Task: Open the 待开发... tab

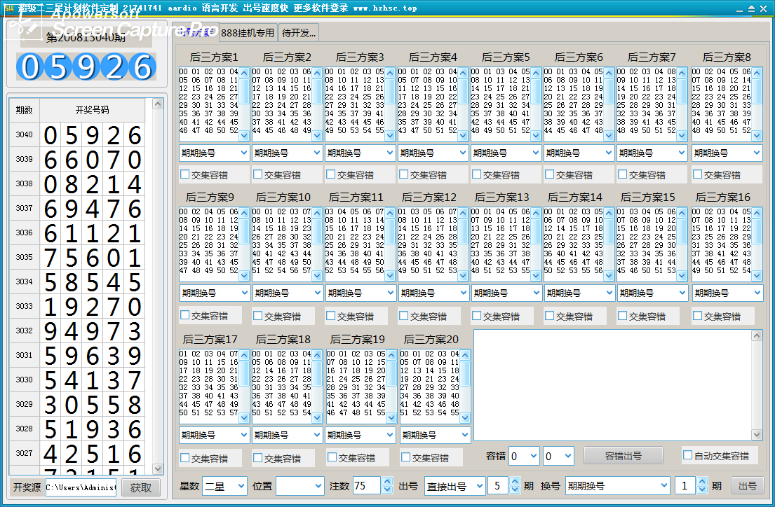Action: (299, 33)
